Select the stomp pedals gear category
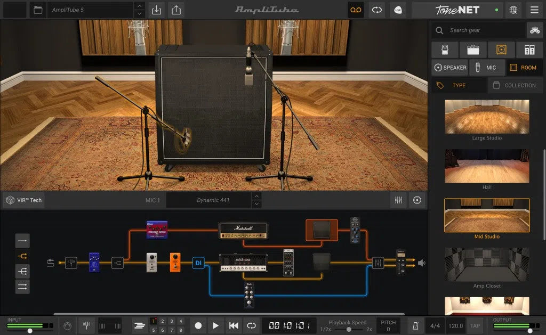Image resolution: width=546 pixels, height=335 pixels. pyautogui.click(x=445, y=50)
